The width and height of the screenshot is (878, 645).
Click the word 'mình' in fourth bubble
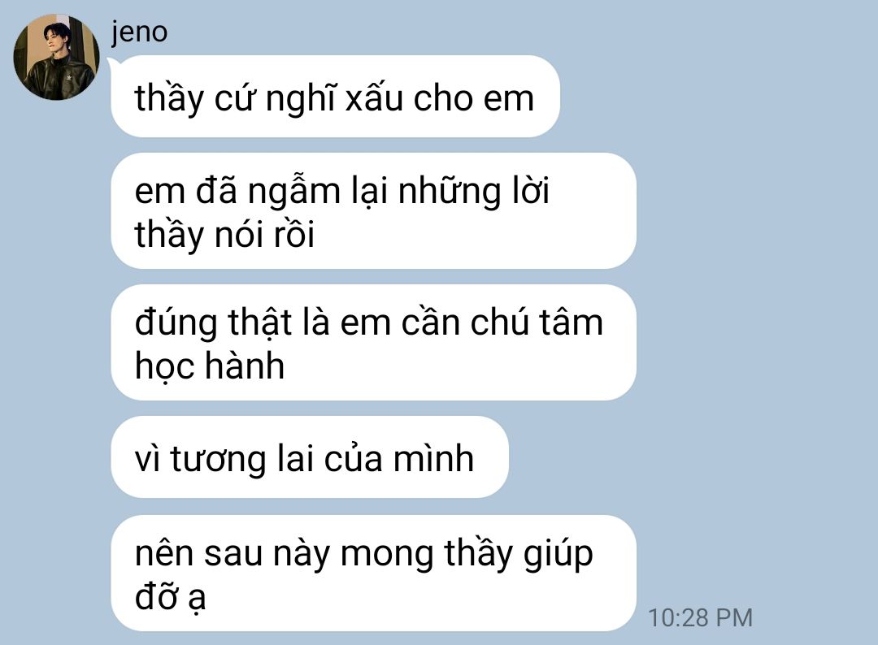pos(433,459)
